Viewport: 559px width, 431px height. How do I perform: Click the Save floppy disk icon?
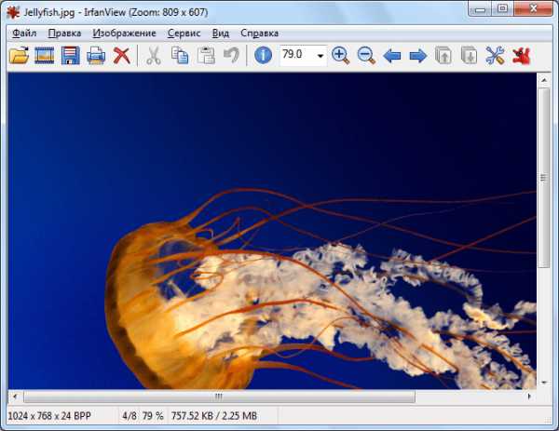coord(70,56)
